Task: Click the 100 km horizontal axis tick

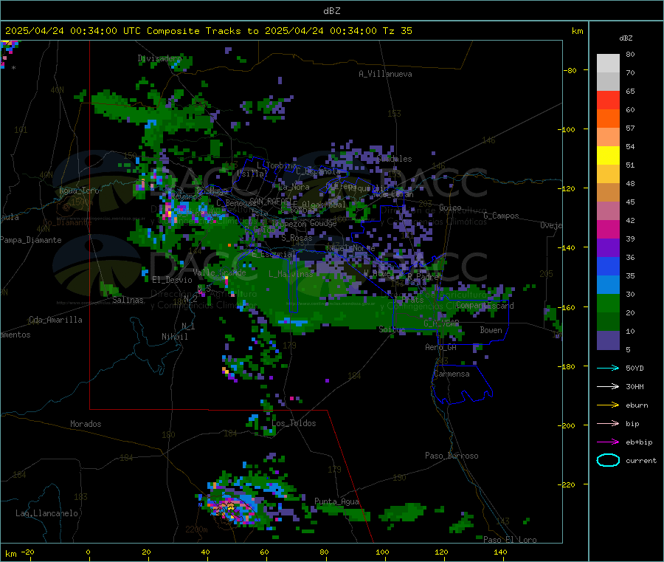Action: (x=382, y=552)
